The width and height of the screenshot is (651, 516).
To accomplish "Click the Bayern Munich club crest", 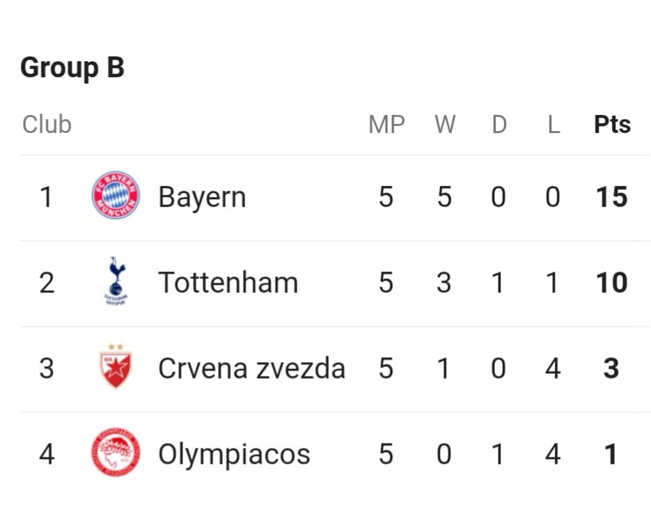I will click(x=116, y=195).
